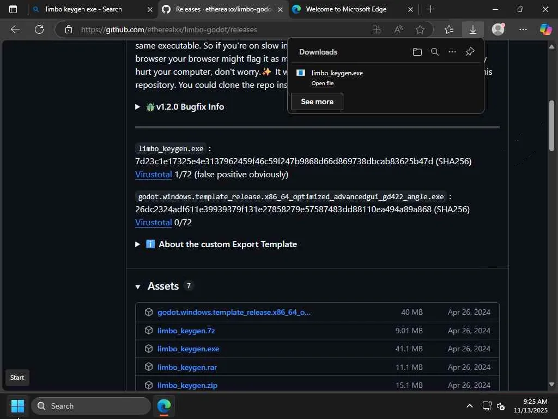This screenshot has width=558, height=419.
Task: Launch the Copilot sidebar icon
Action: [x=545, y=29]
